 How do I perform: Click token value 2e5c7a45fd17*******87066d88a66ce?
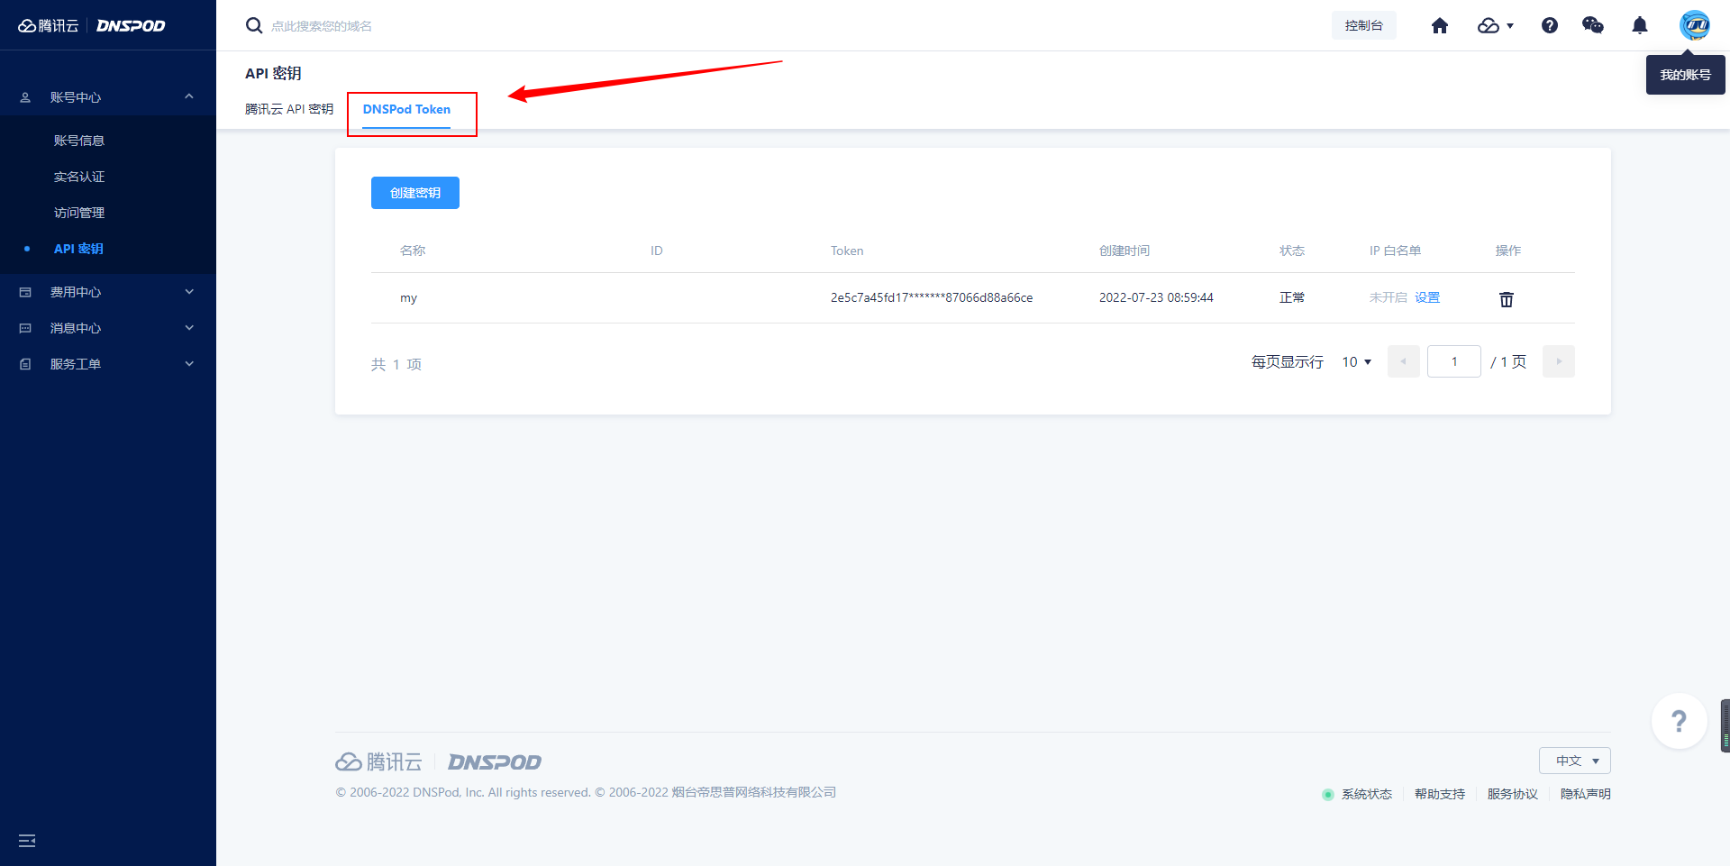point(932,297)
